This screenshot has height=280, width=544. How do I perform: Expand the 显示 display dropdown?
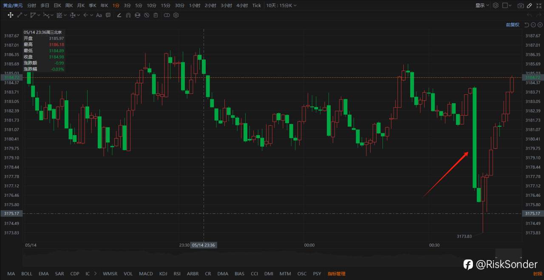tap(482, 6)
